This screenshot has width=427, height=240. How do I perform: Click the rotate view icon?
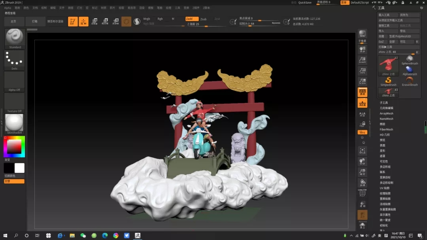click(362, 183)
